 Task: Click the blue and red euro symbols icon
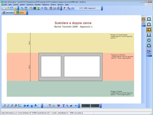[69, 8]
